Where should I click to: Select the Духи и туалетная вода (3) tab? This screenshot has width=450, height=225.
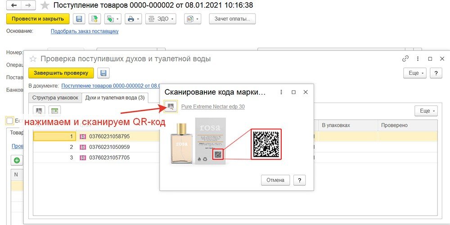pos(115,98)
